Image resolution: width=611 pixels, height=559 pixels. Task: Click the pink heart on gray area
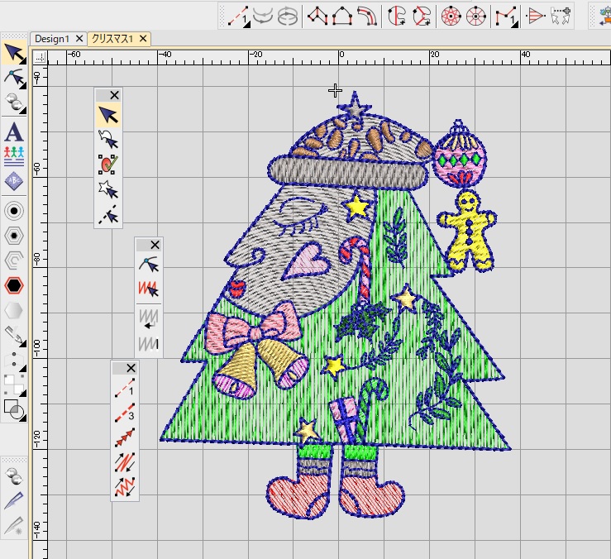(307, 260)
